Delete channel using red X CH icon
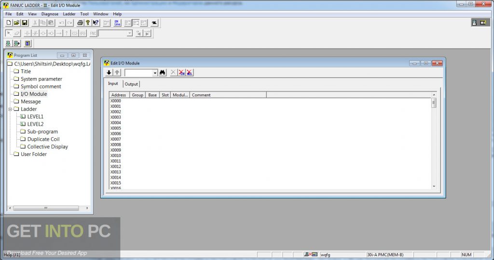The height and width of the screenshot is (260, 494). click(181, 73)
